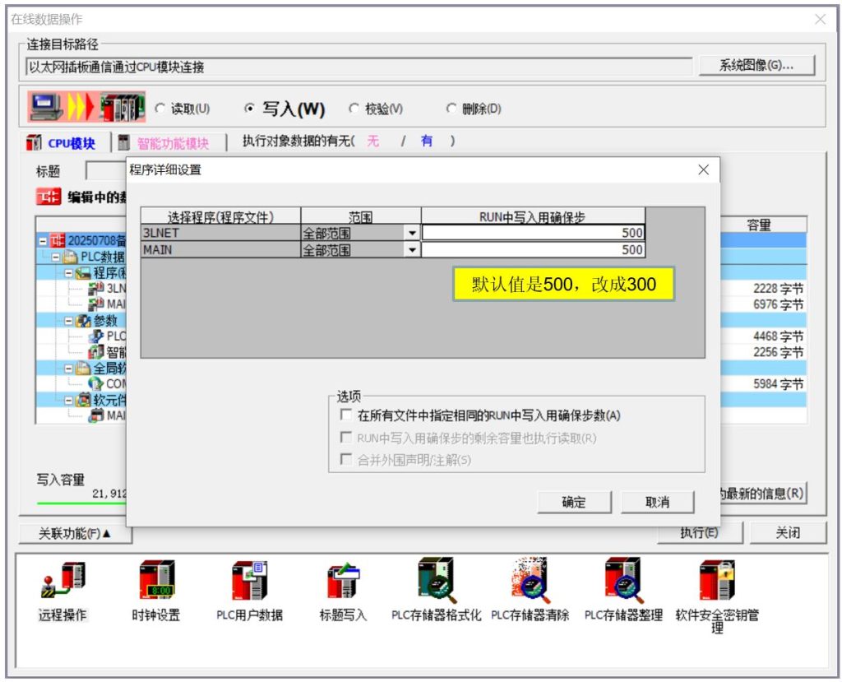
Task: Open the 范围 dropdown for 3LNET row
Action: 412,234
